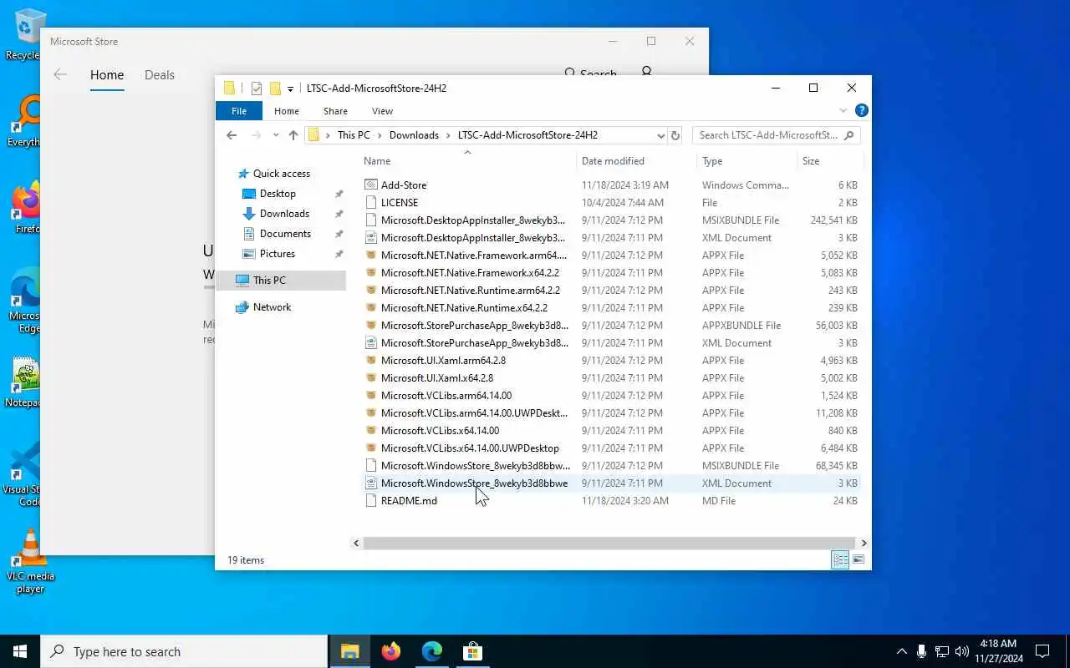The width and height of the screenshot is (1070, 668).
Task: Click the back arrow in Microsoft Store
Action: coord(60,75)
